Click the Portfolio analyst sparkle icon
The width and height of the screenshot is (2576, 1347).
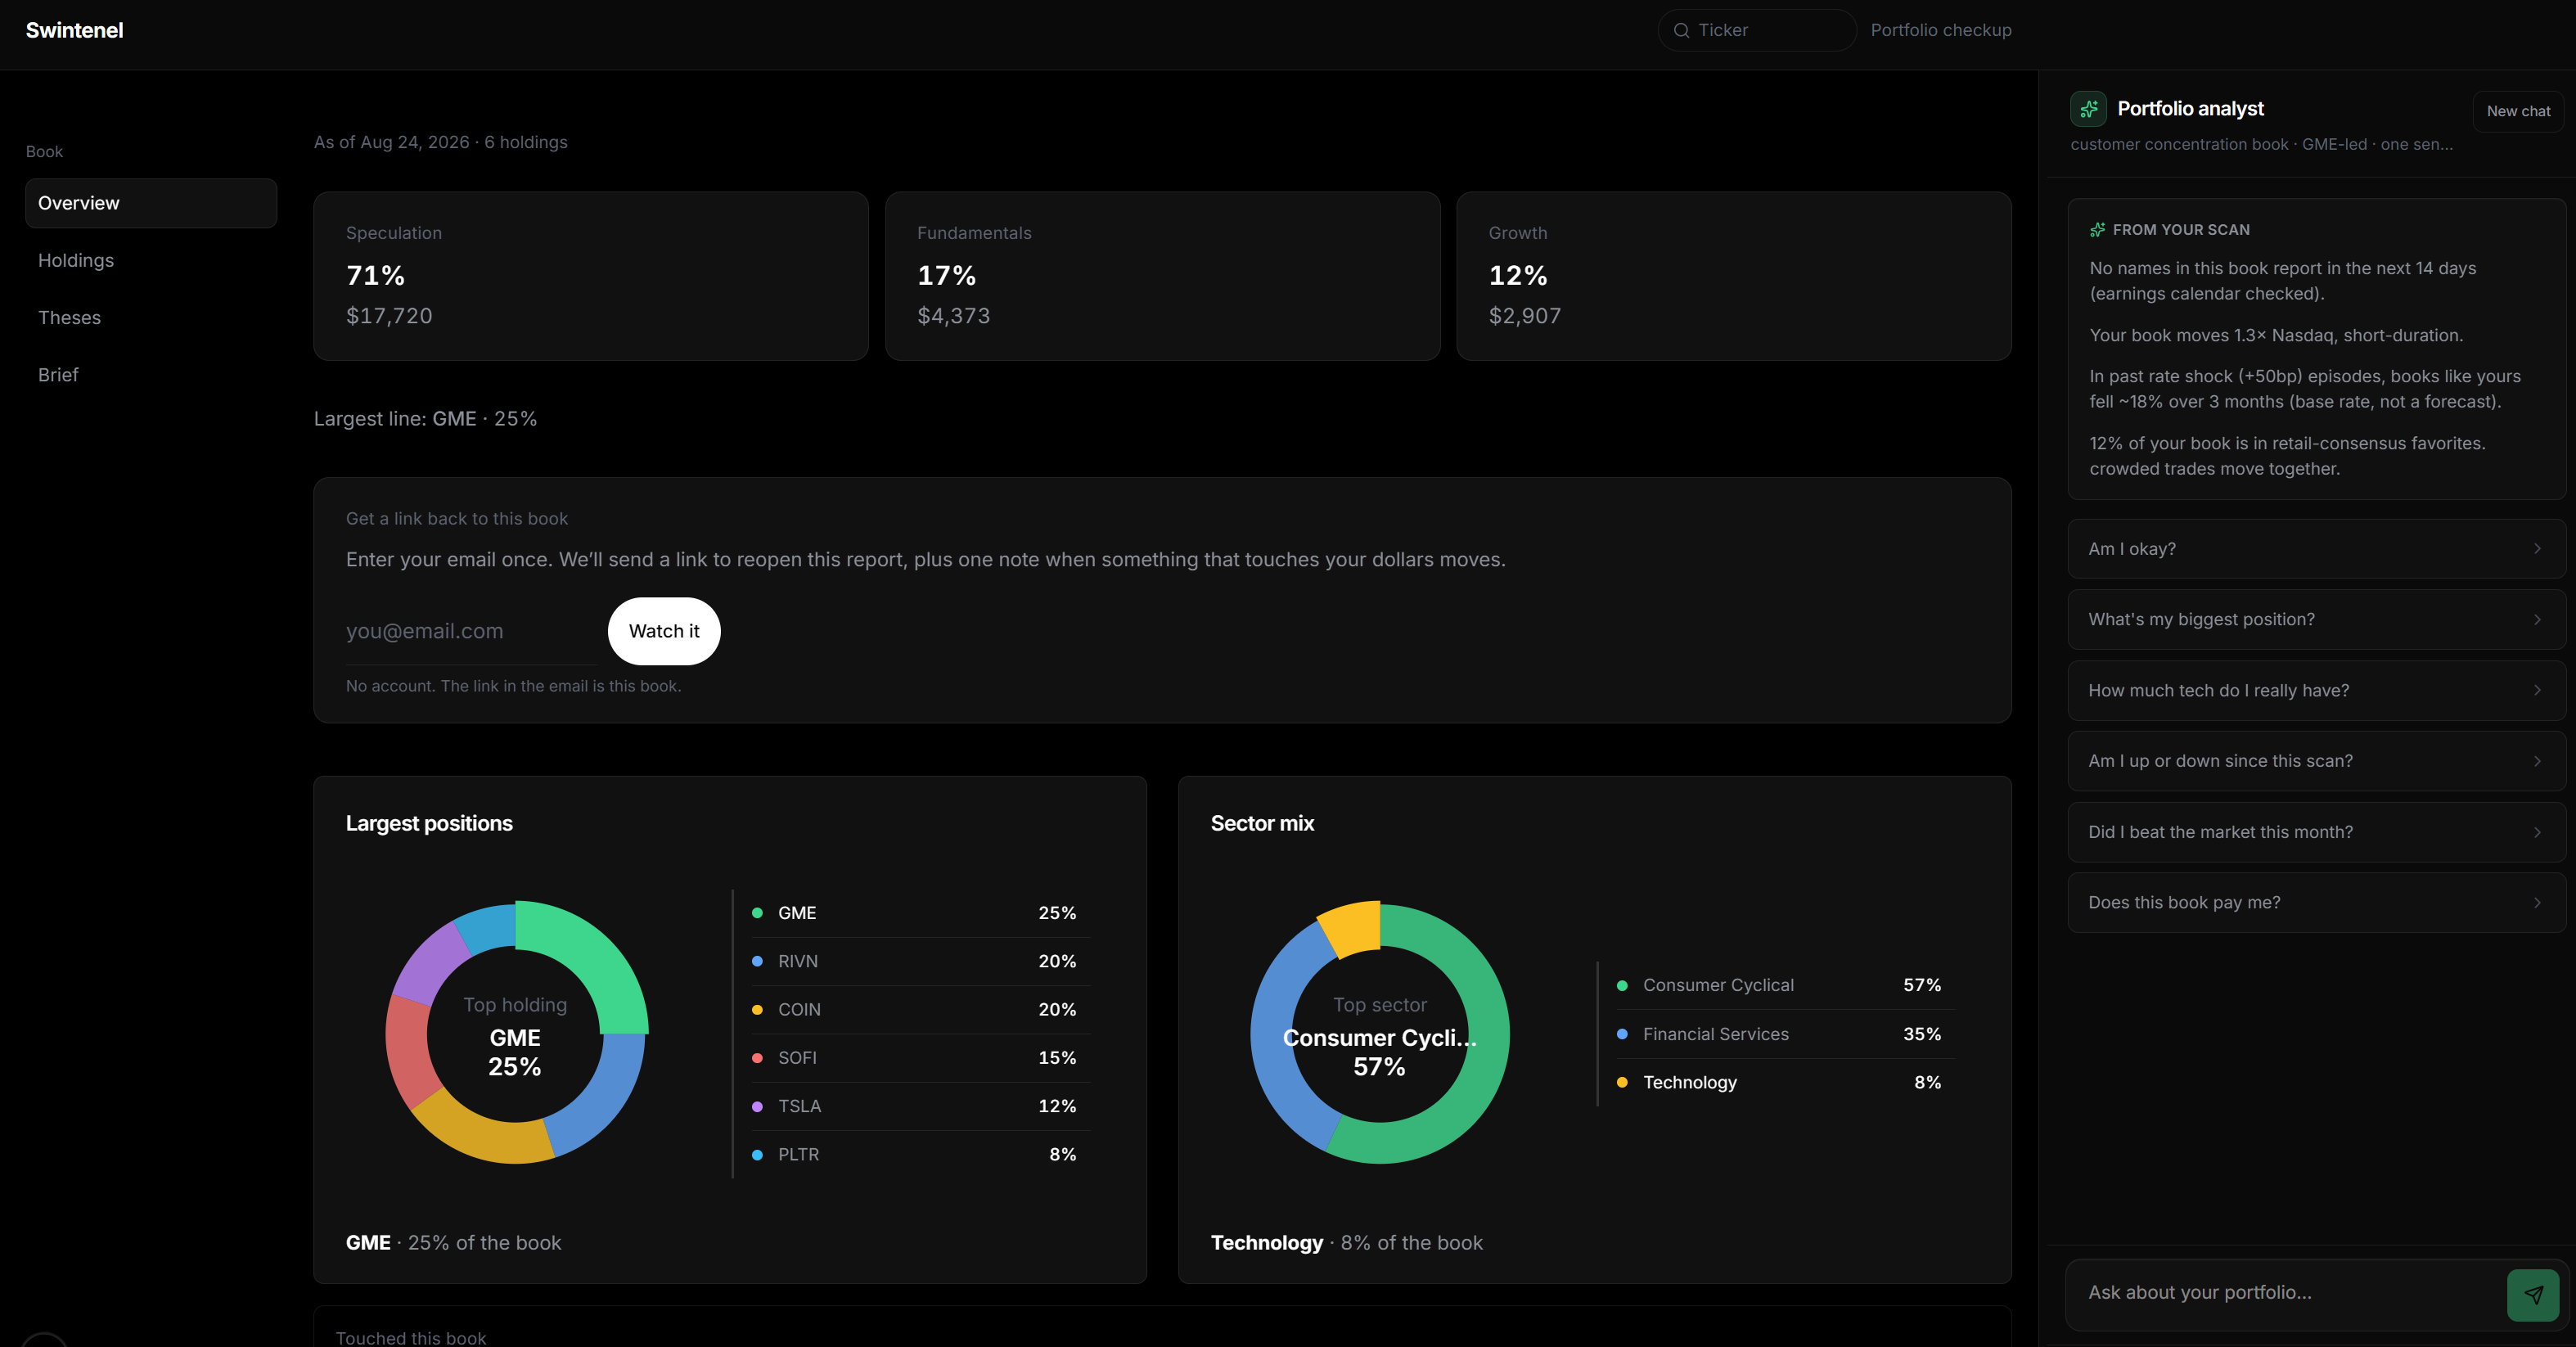click(x=2088, y=109)
